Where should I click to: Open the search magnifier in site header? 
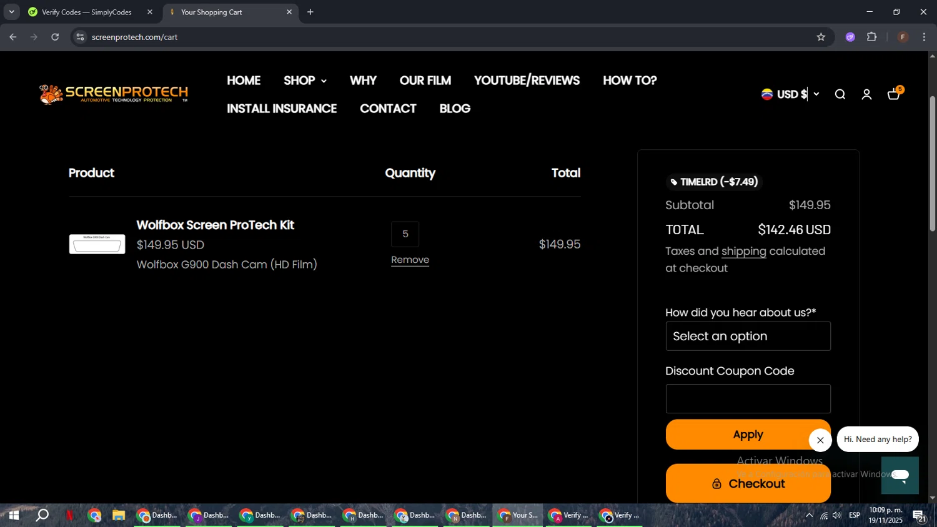pos(840,94)
